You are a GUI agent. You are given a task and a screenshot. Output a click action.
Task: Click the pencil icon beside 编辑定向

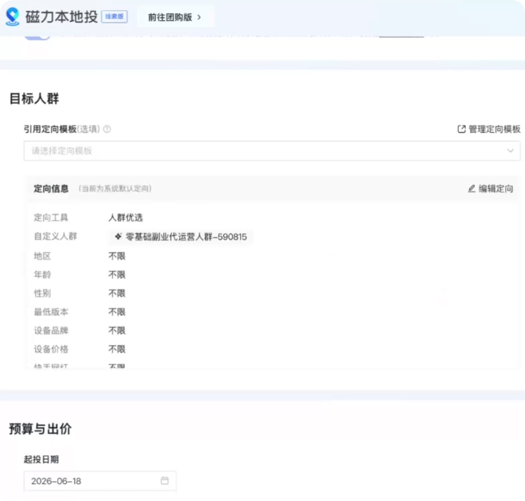click(471, 189)
